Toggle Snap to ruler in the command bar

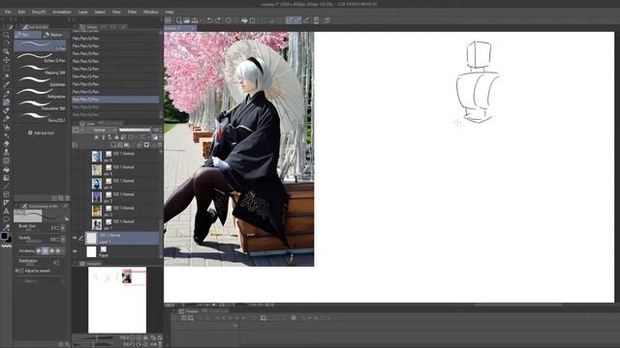(290, 20)
